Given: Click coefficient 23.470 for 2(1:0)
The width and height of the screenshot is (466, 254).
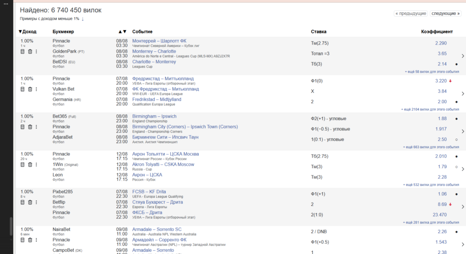Looking at the screenshot, I should (440, 215).
